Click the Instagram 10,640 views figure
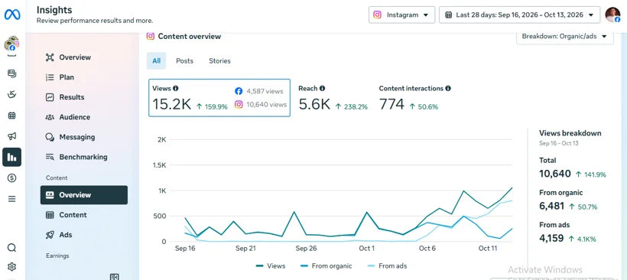Screen dimensions: 627x280 [261, 104]
